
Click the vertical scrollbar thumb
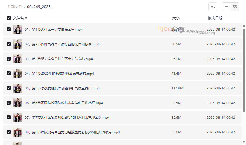tap(244, 71)
